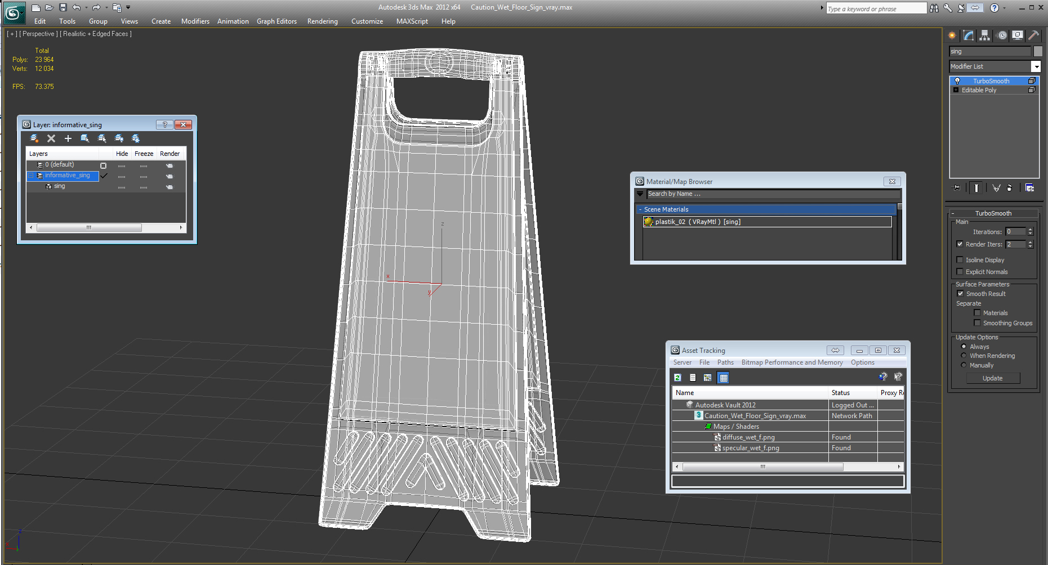Click the Update button in TurboSmooth

tap(993, 378)
